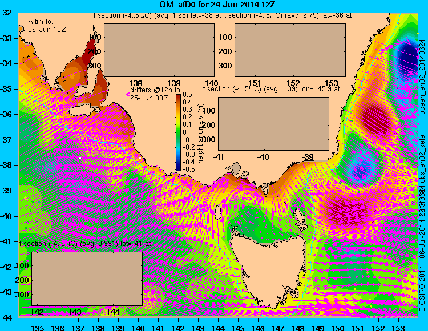Viewport: 428px width, 331px height.
Task: Click longitude tick label 146 on bottom axis
Action: tap(258, 328)
